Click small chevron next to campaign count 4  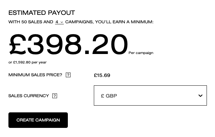62,22
